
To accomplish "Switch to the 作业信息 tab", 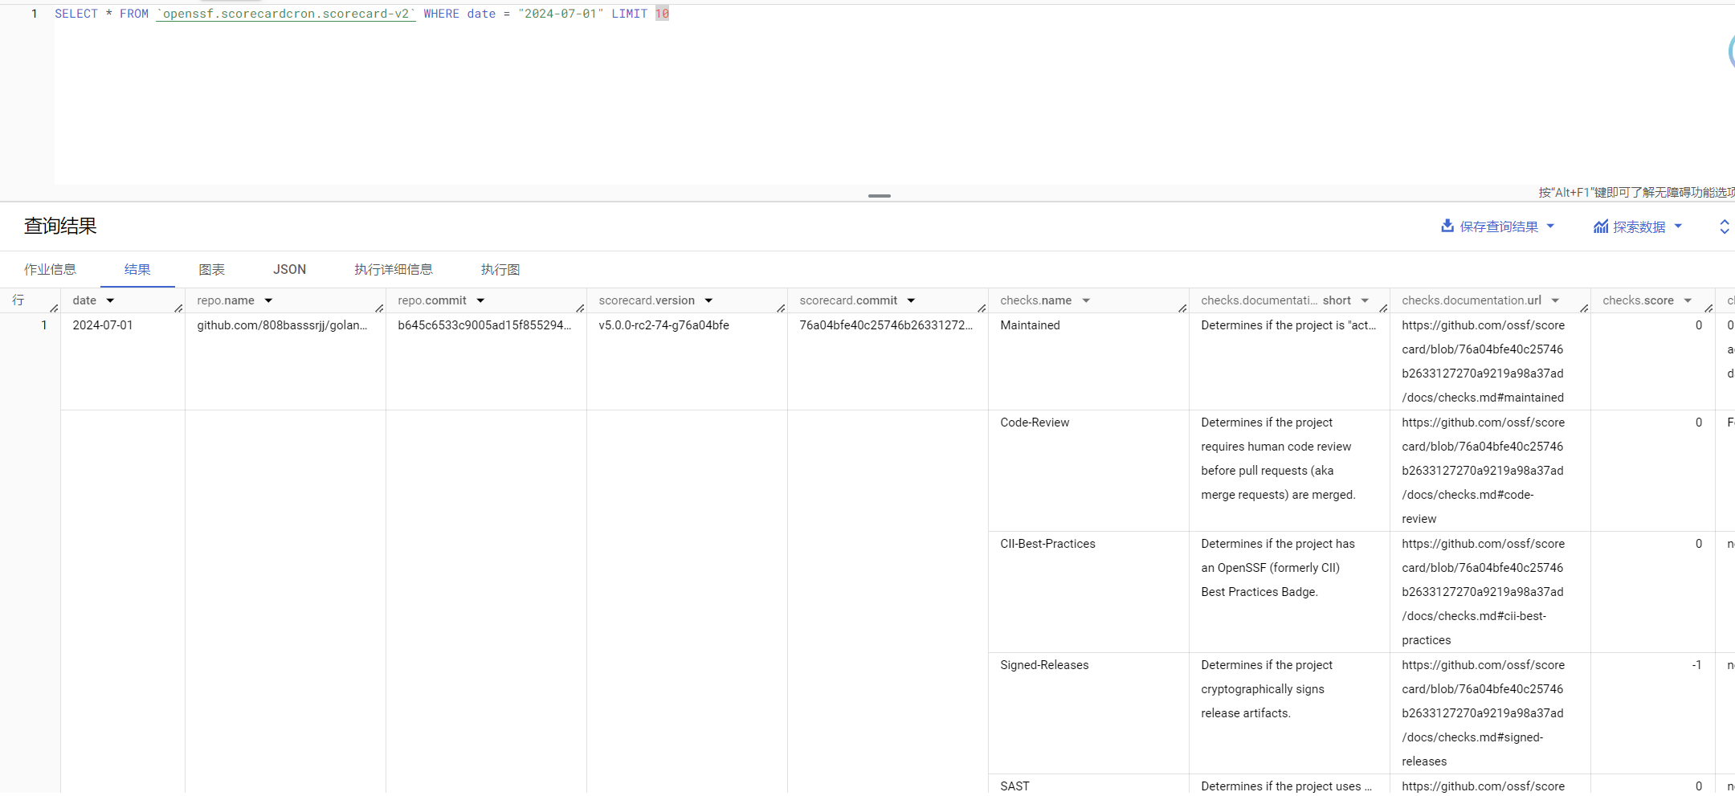I will (x=50, y=269).
